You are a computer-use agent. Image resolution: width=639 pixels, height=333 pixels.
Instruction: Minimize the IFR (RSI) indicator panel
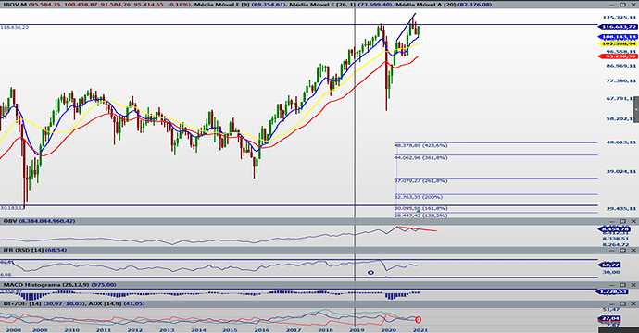pos(612,250)
